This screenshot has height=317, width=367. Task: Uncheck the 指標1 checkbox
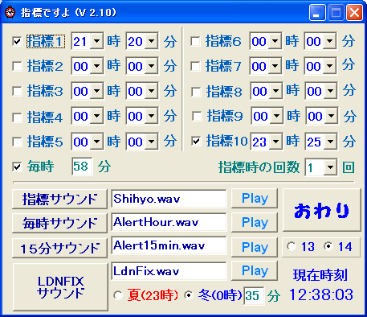click(x=17, y=42)
